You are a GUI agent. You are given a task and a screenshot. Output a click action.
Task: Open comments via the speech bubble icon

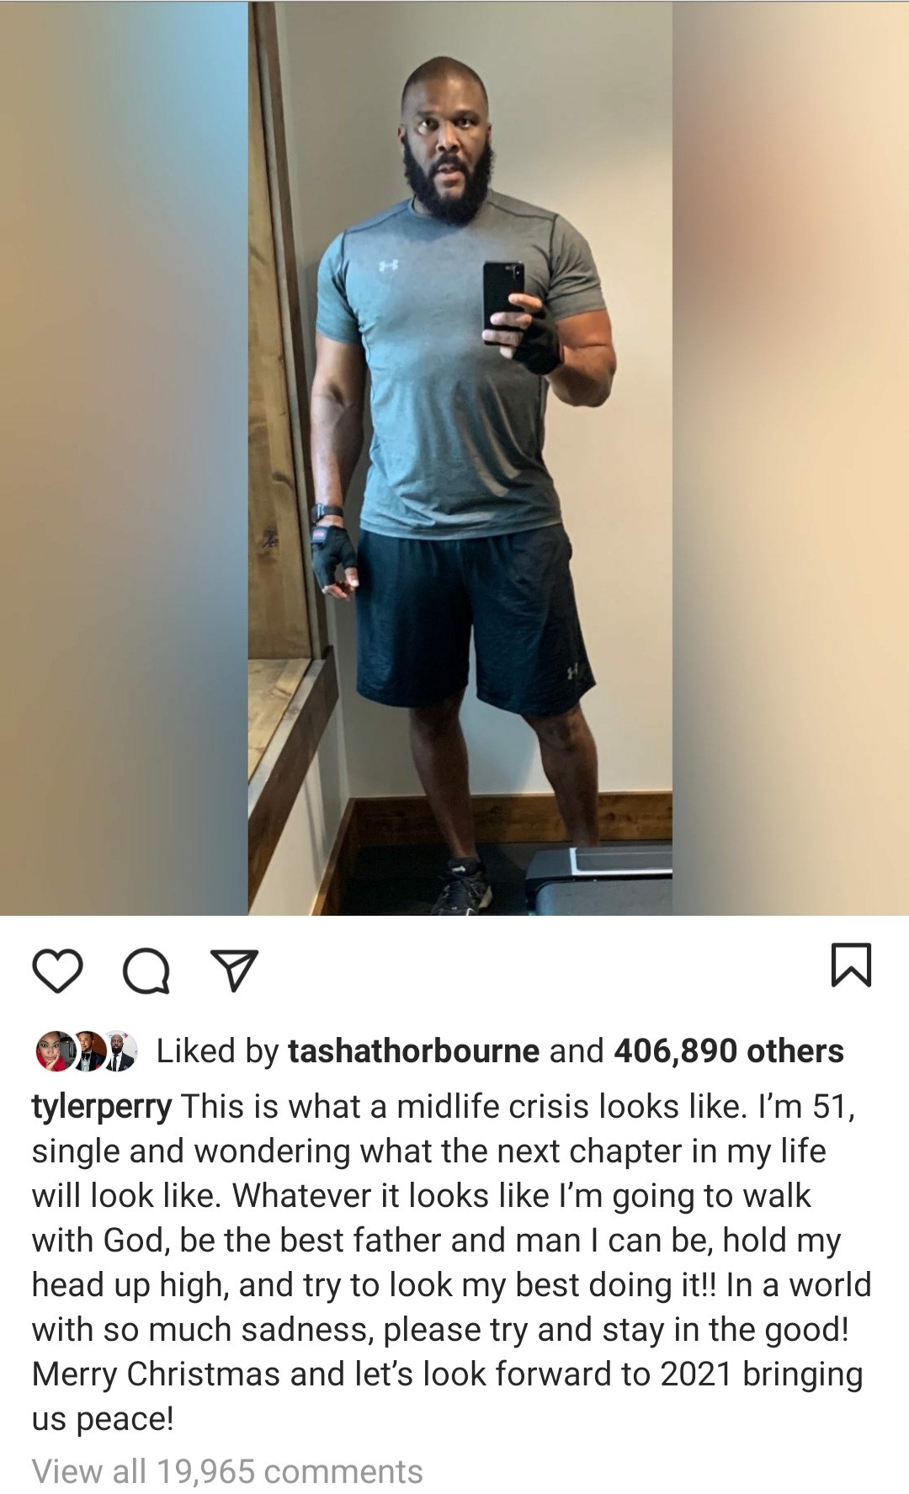click(x=146, y=972)
